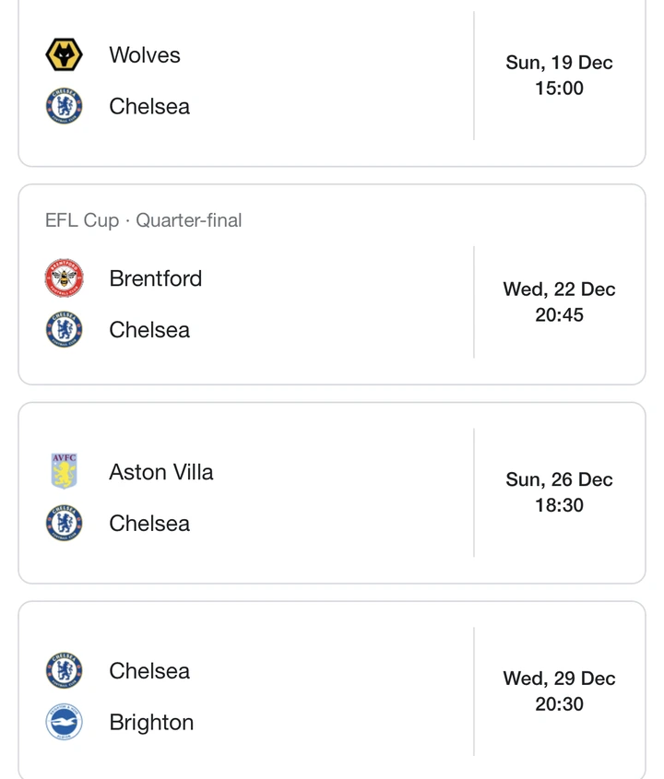Click Chelsea crest in Wolves fixture
This screenshot has width=664, height=779.
[x=65, y=106]
